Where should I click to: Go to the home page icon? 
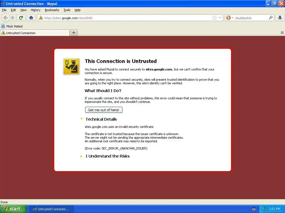pos(31,18)
